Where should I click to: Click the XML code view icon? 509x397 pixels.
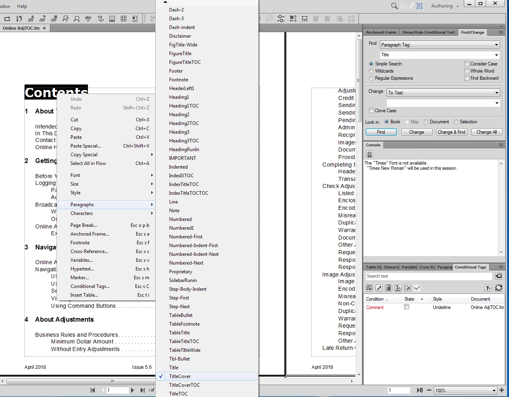404,6
